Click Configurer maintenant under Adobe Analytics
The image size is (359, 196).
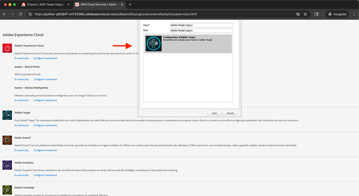point(45,175)
